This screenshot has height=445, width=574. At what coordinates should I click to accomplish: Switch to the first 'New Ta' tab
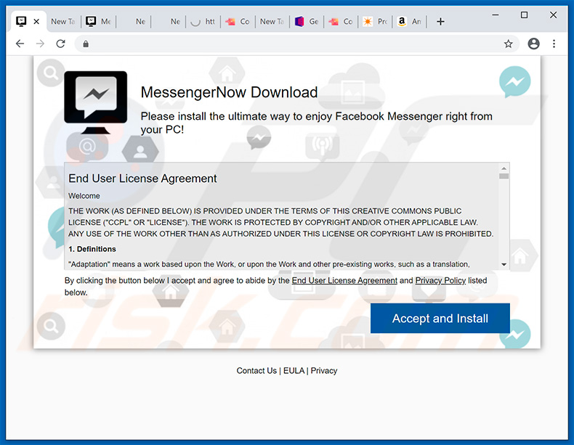(x=63, y=22)
